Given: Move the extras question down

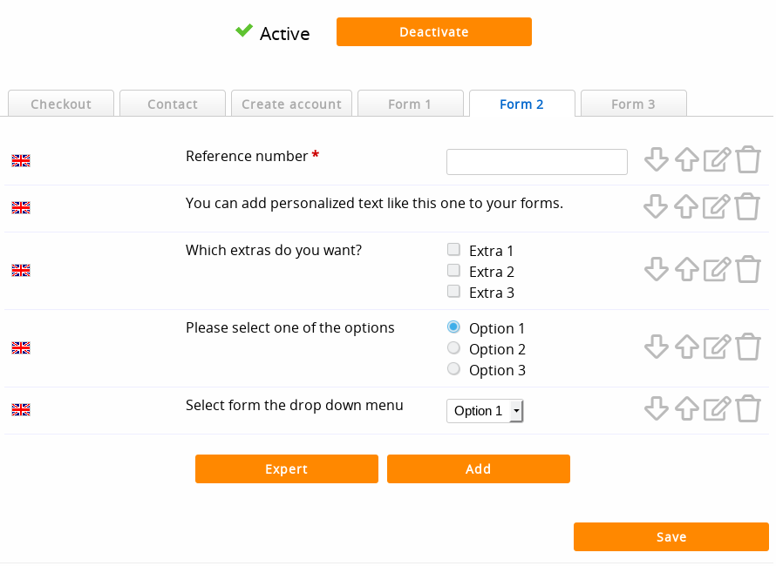Looking at the screenshot, I should (x=656, y=269).
